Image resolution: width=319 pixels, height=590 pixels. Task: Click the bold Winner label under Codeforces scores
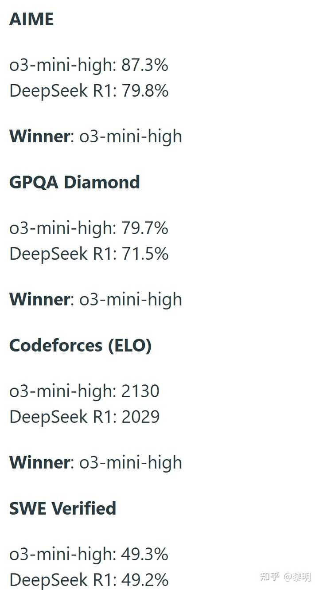[39, 462]
